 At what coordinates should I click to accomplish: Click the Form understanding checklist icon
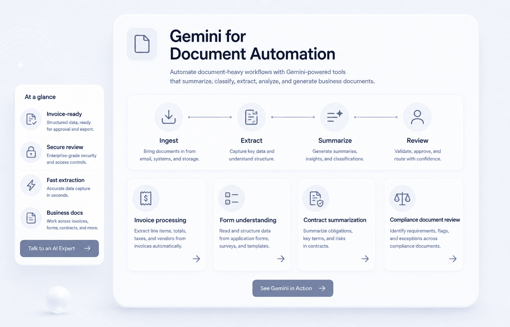(232, 198)
